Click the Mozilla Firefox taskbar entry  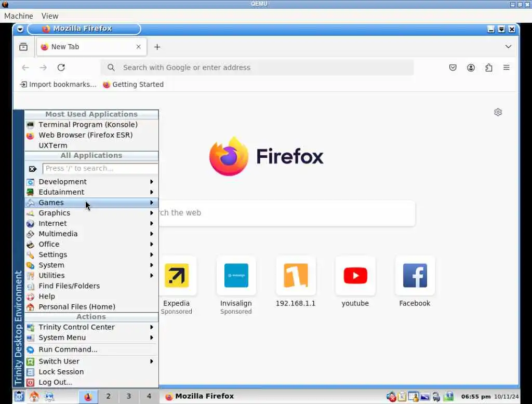(x=199, y=396)
